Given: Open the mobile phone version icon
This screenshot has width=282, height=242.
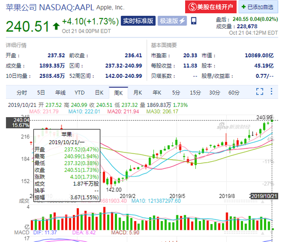Looking at the screenshot, I should 193,21.
